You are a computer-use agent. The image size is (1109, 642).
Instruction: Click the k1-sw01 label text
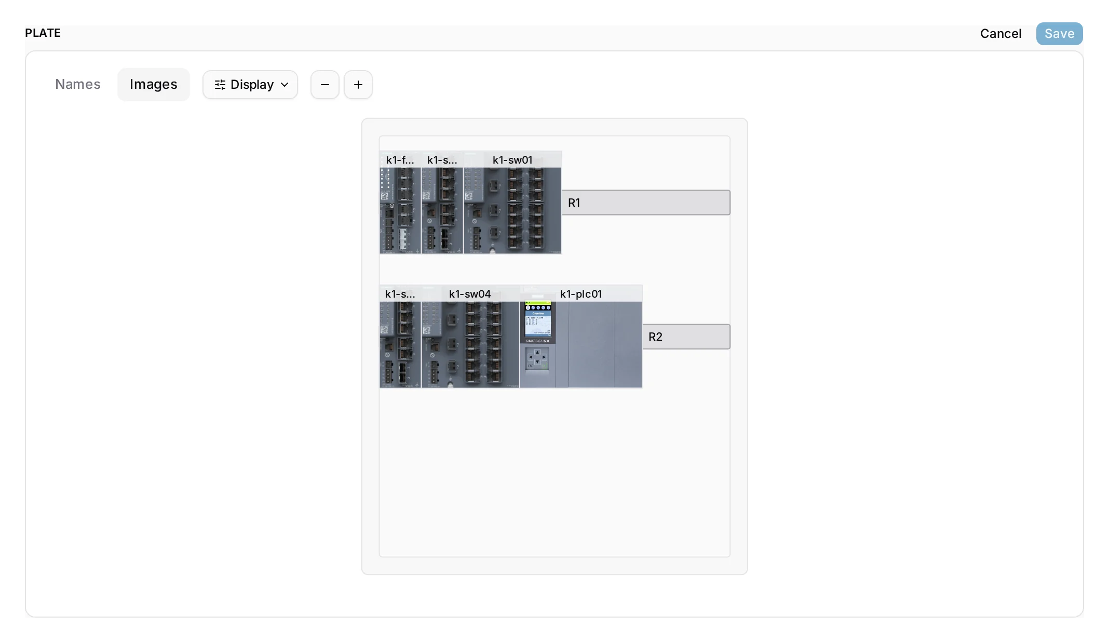[x=512, y=160]
